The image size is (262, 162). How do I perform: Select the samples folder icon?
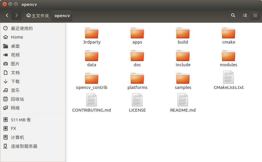click(183, 78)
